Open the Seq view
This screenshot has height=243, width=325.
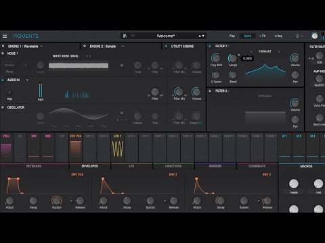tap(278, 36)
